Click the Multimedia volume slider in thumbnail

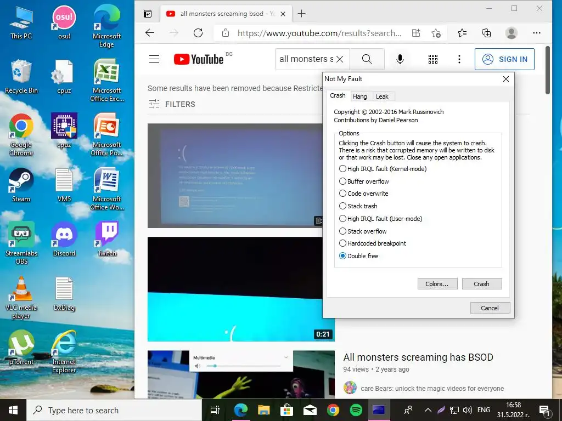point(244,366)
